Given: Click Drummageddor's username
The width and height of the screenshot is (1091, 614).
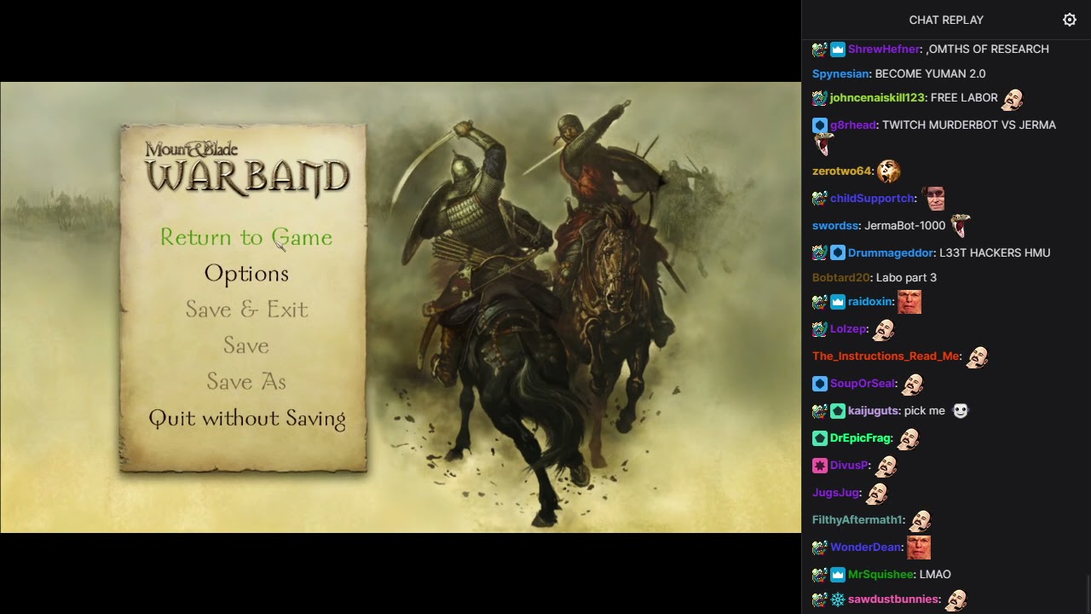Looking at the screenshot, I should tap(890, 253).
